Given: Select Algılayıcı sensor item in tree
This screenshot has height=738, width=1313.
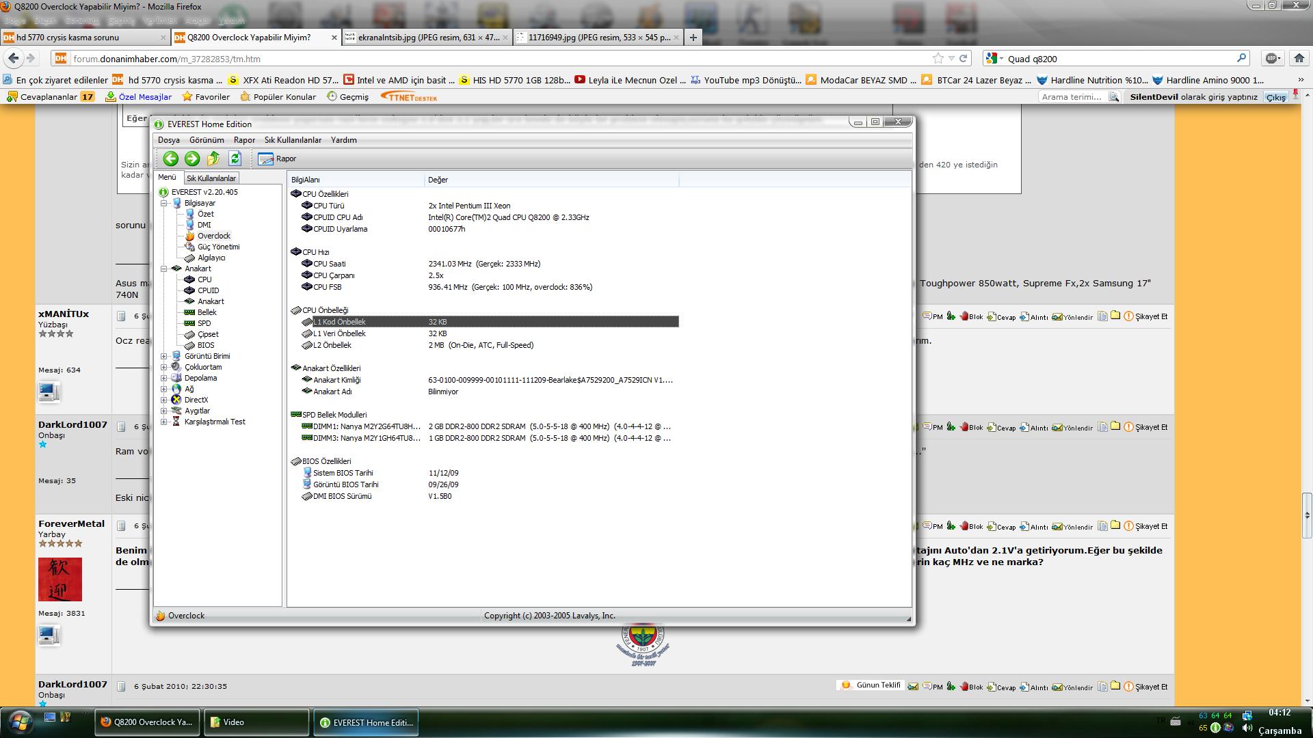Looking at the screenshot, I should (211, 258).
